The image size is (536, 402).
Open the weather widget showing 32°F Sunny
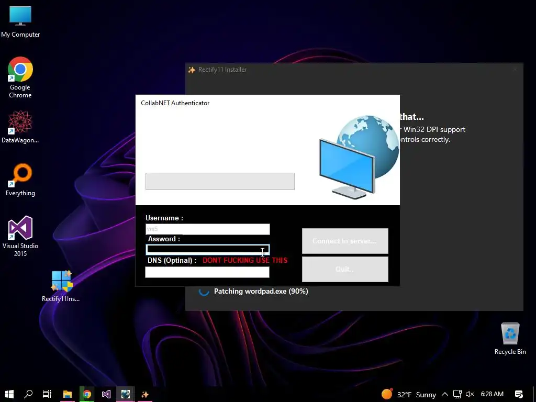coord(408,395)
